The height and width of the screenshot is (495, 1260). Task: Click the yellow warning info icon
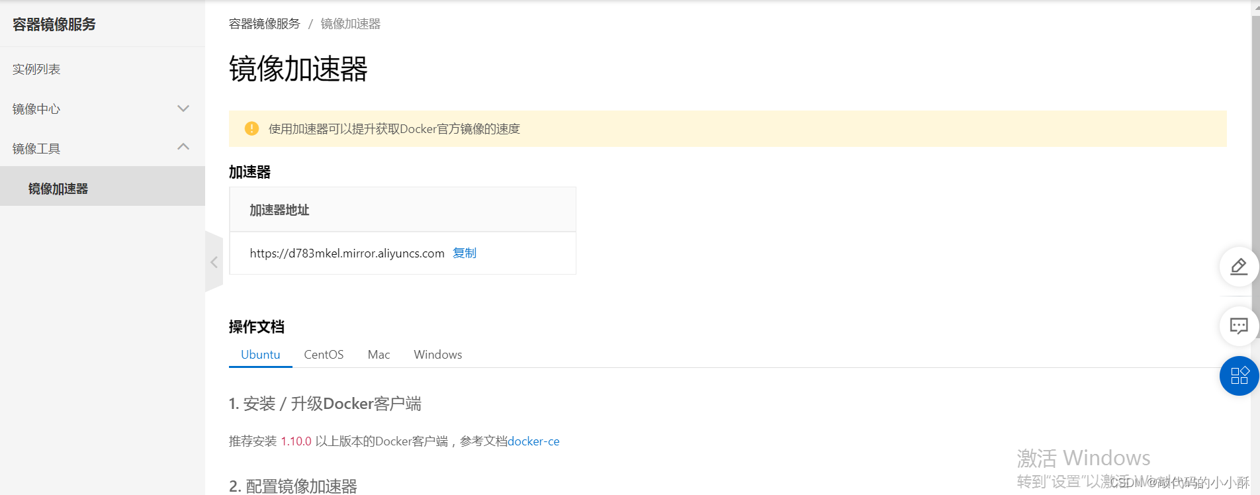251,128
